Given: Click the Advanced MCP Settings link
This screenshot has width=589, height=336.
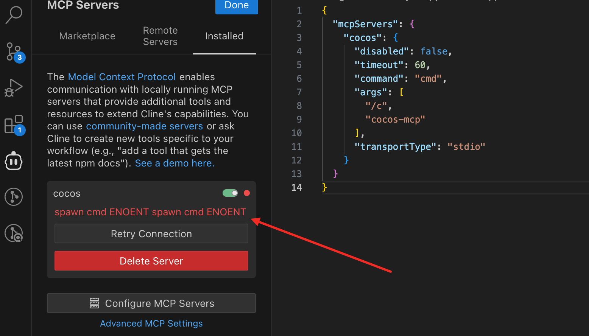Looking at the screenshot, I should 151,324.
